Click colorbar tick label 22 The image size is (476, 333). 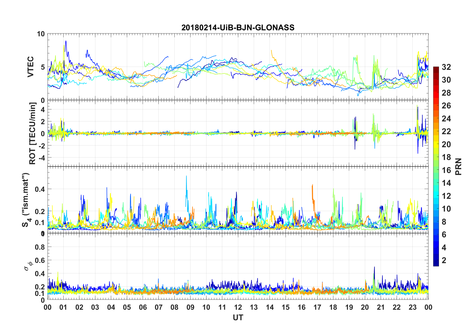446,131
